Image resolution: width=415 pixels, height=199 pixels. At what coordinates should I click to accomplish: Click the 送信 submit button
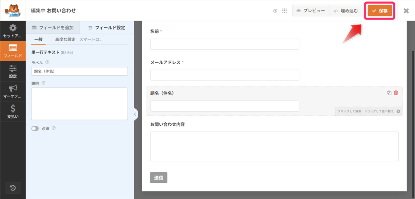point(158,178)
